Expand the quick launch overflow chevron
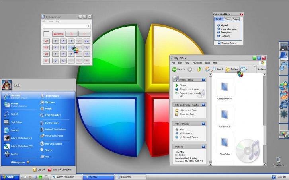This screenshot has width=289, height=180. click(46, 176)
